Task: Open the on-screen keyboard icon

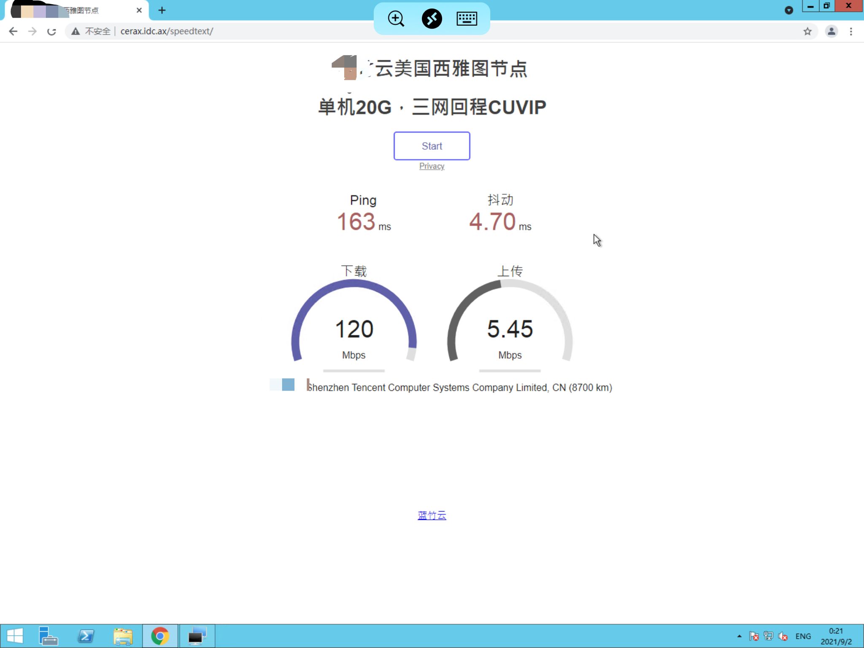Action: [467, 18]
